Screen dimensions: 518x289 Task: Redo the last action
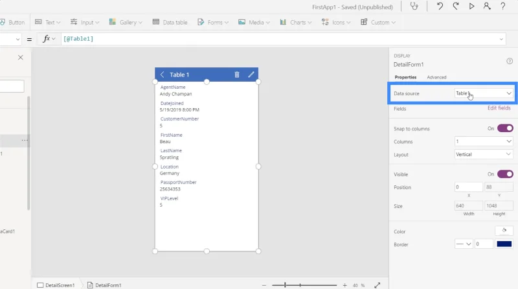click(456, 6)
